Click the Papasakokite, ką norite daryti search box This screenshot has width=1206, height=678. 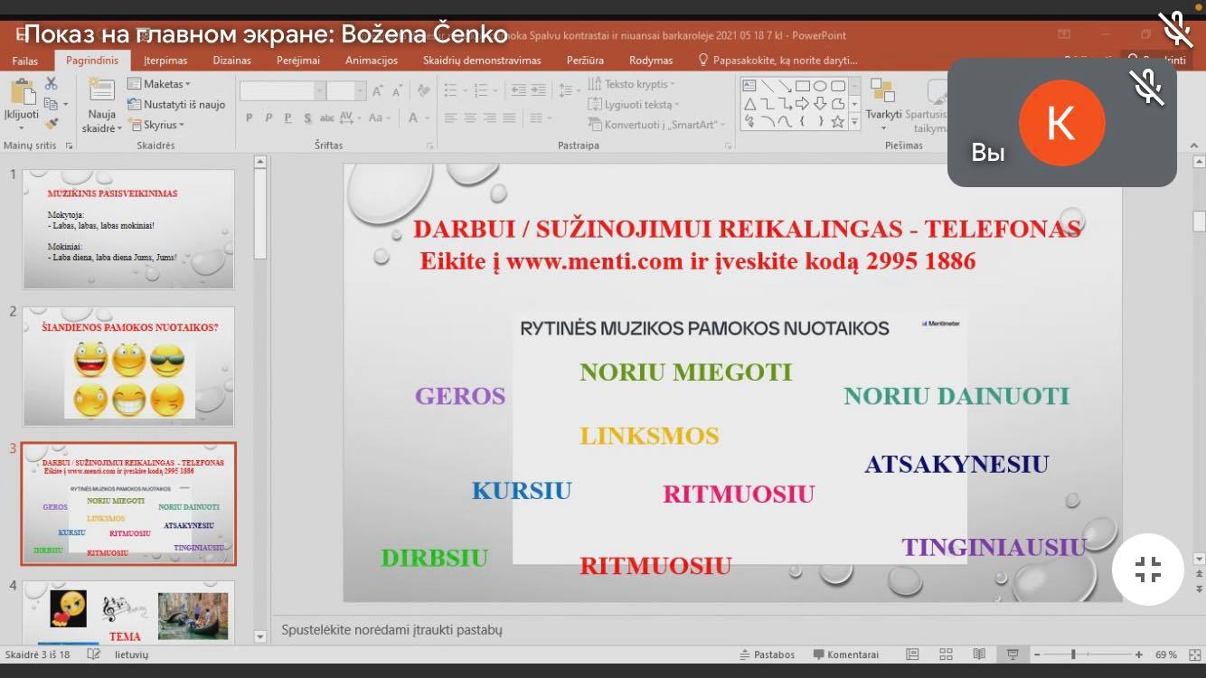point(777,61)
